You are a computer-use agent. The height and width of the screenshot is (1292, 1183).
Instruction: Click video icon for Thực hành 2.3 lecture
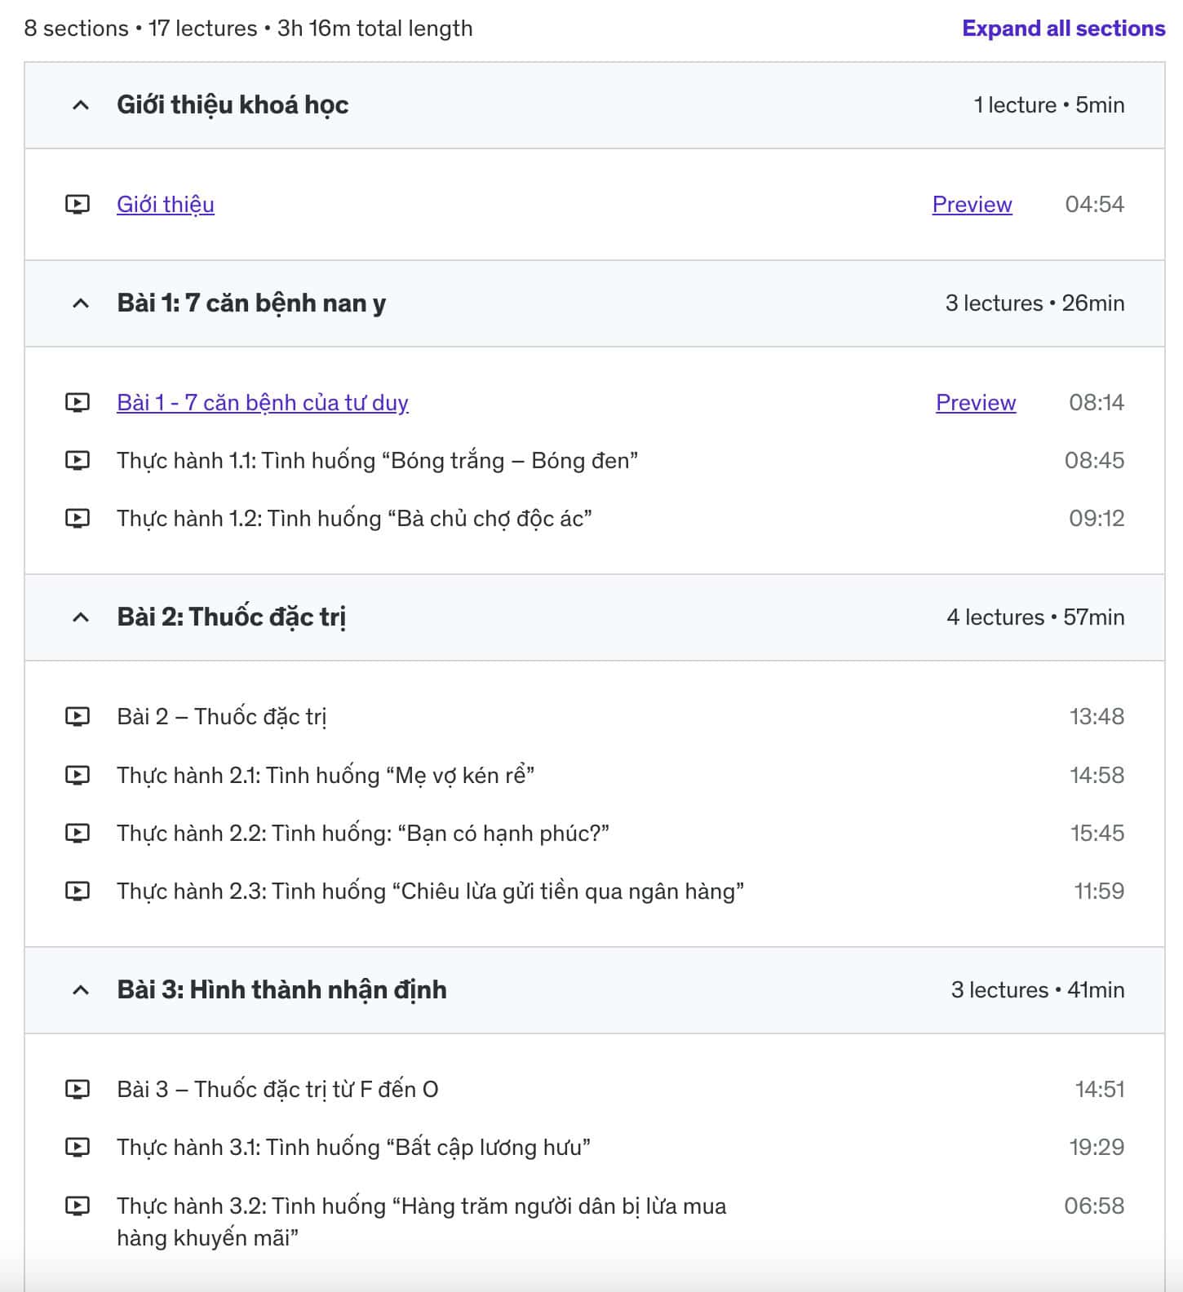pyautogui.click(x=78, y=891)
